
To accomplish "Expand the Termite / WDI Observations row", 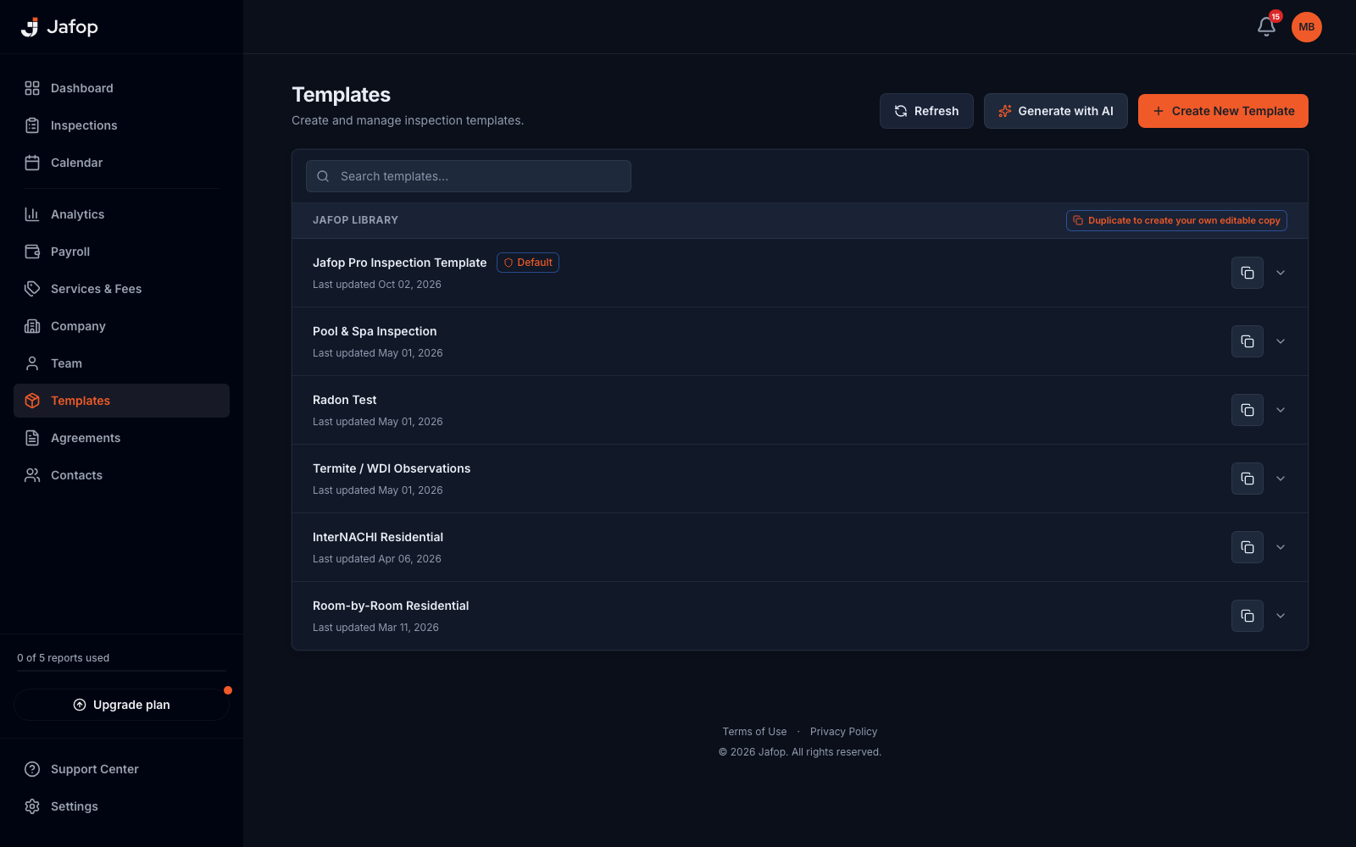I will [x=1281, y=479].
